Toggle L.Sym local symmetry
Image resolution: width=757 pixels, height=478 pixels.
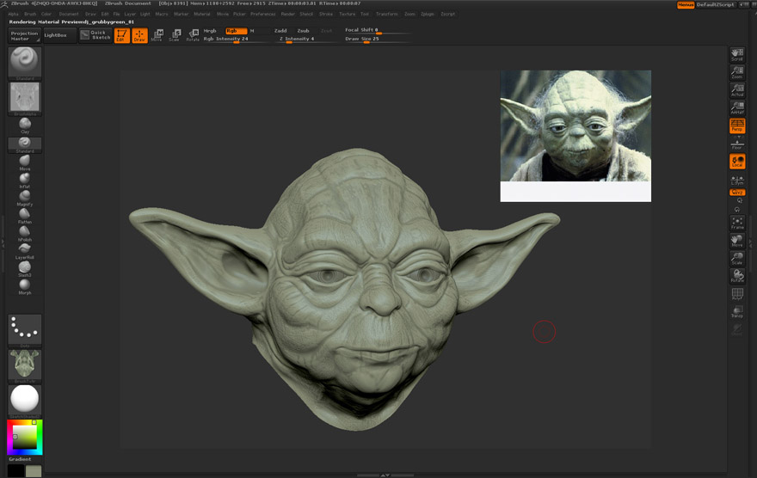pyautogui.click(x=737, y=180)
